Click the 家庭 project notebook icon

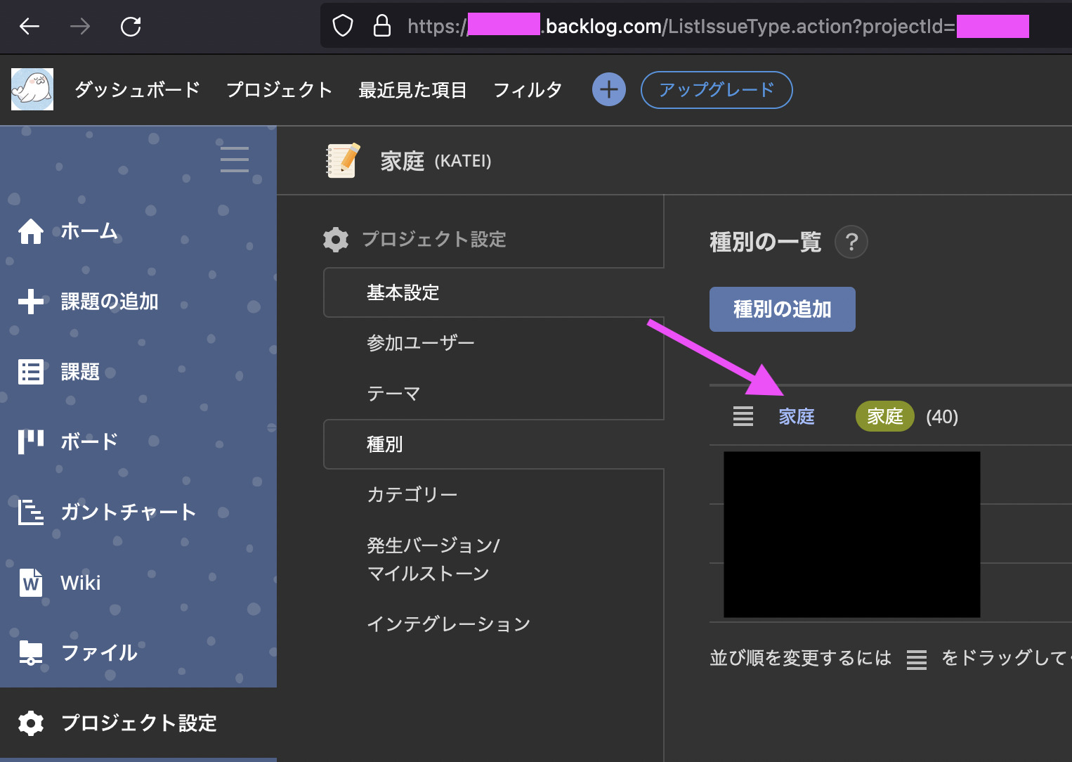[341, 160]
